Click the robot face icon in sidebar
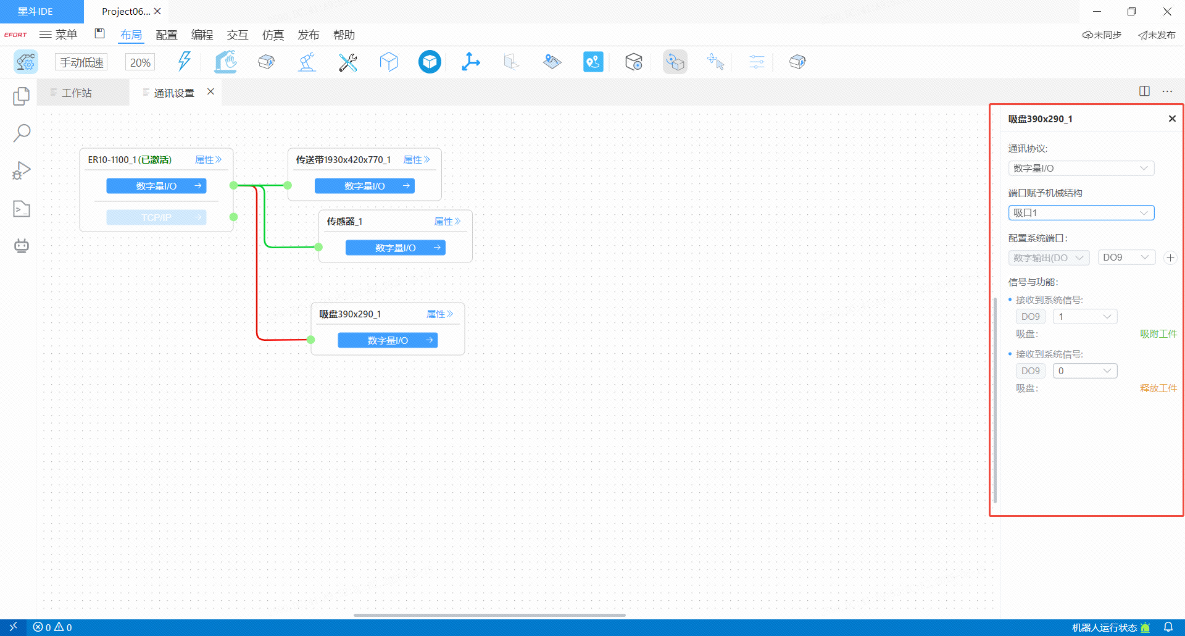 [22, 246]
